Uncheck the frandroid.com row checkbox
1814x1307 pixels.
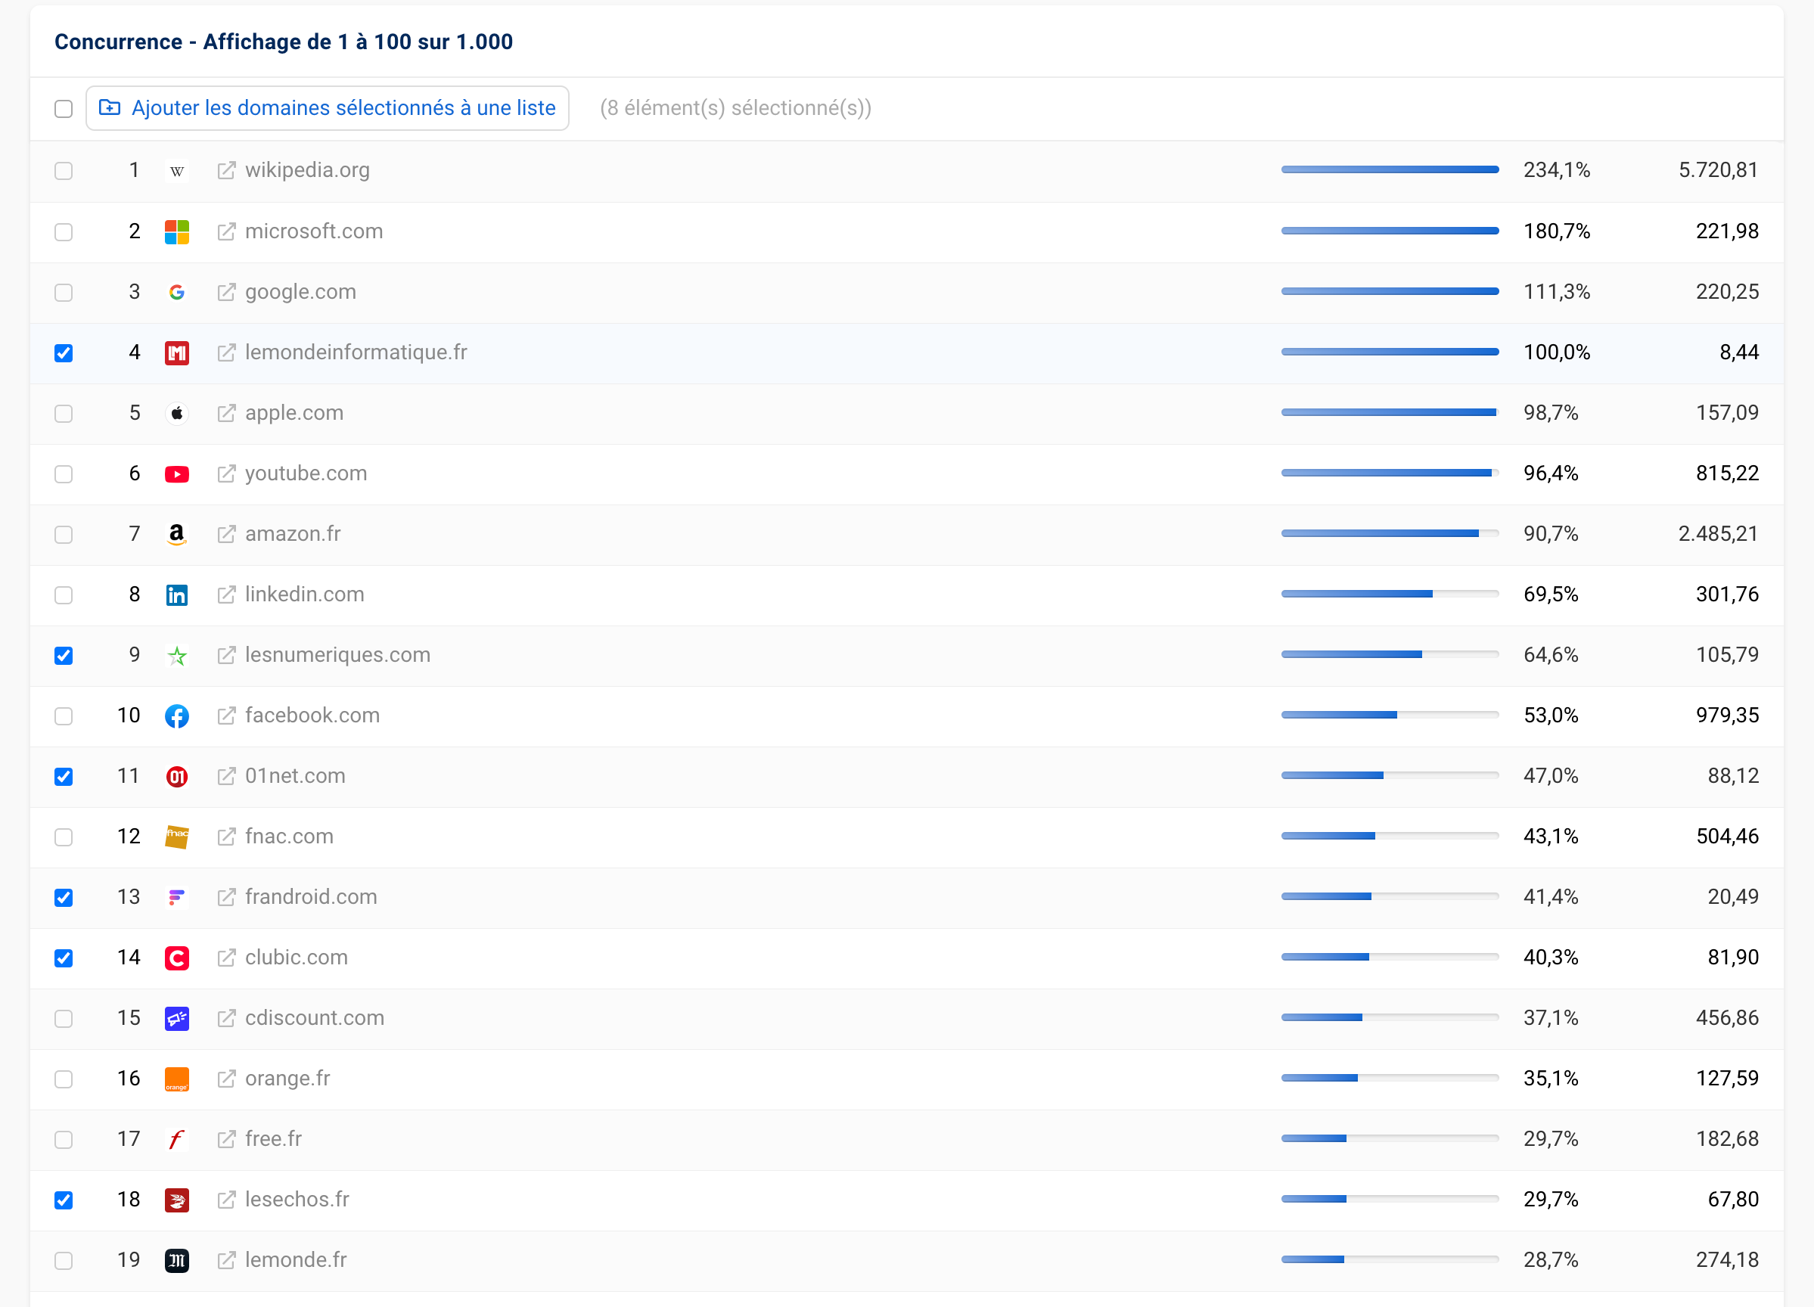point(64,898)
